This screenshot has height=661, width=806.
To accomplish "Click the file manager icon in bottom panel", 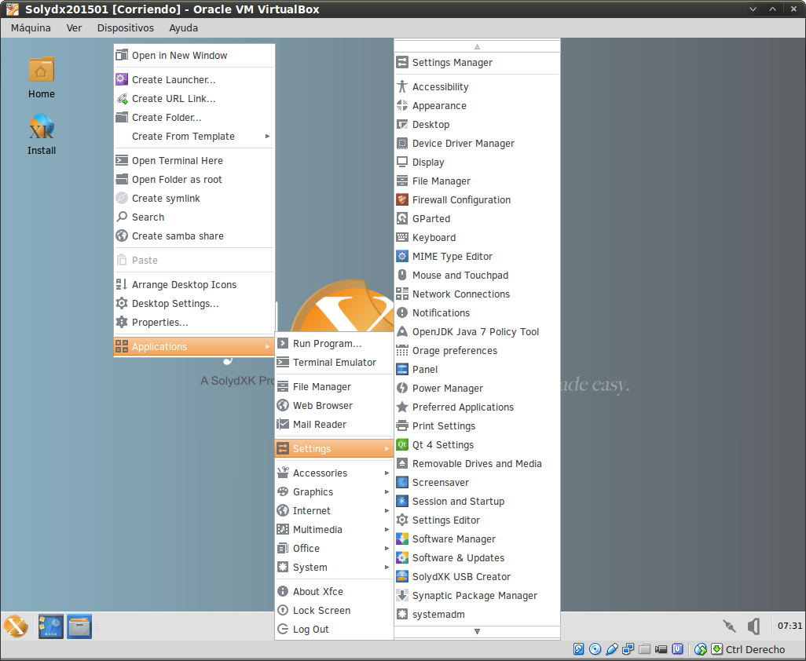I will pyautogui.click(x=79, y=626).
